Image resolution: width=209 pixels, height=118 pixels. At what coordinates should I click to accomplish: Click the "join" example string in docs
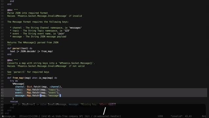pos(61,33)
